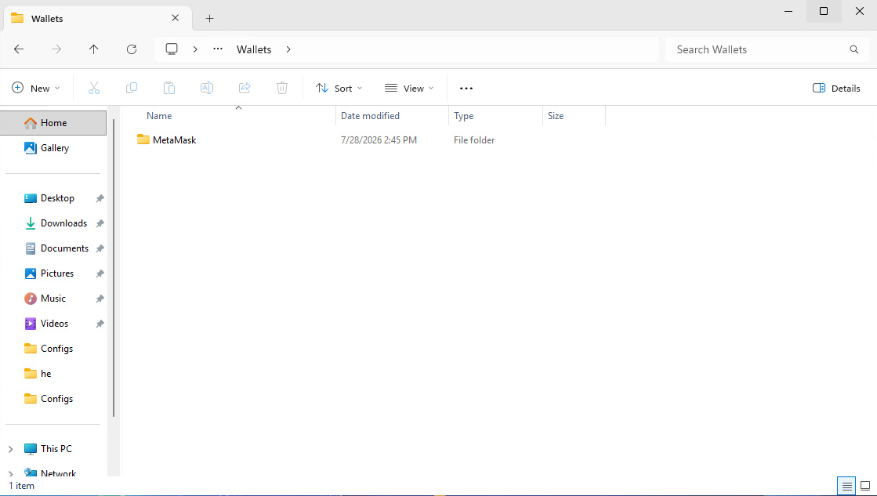Open Home in the navigation pane
This screenshot has width=877, height=496.
(x=53, y=122)
